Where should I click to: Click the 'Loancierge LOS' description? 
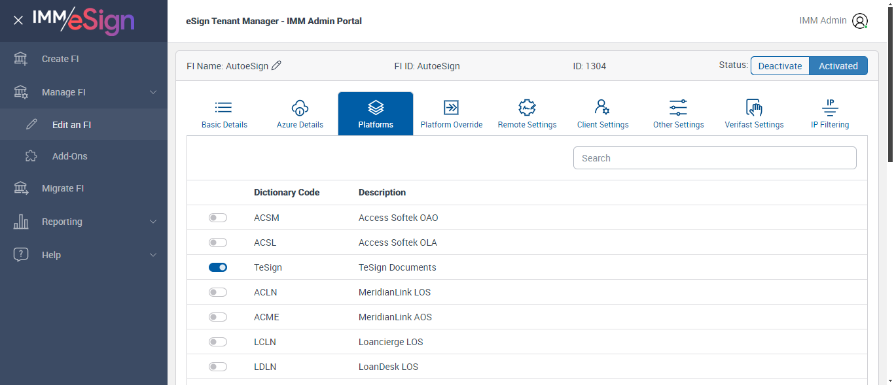tap(391, 342)
